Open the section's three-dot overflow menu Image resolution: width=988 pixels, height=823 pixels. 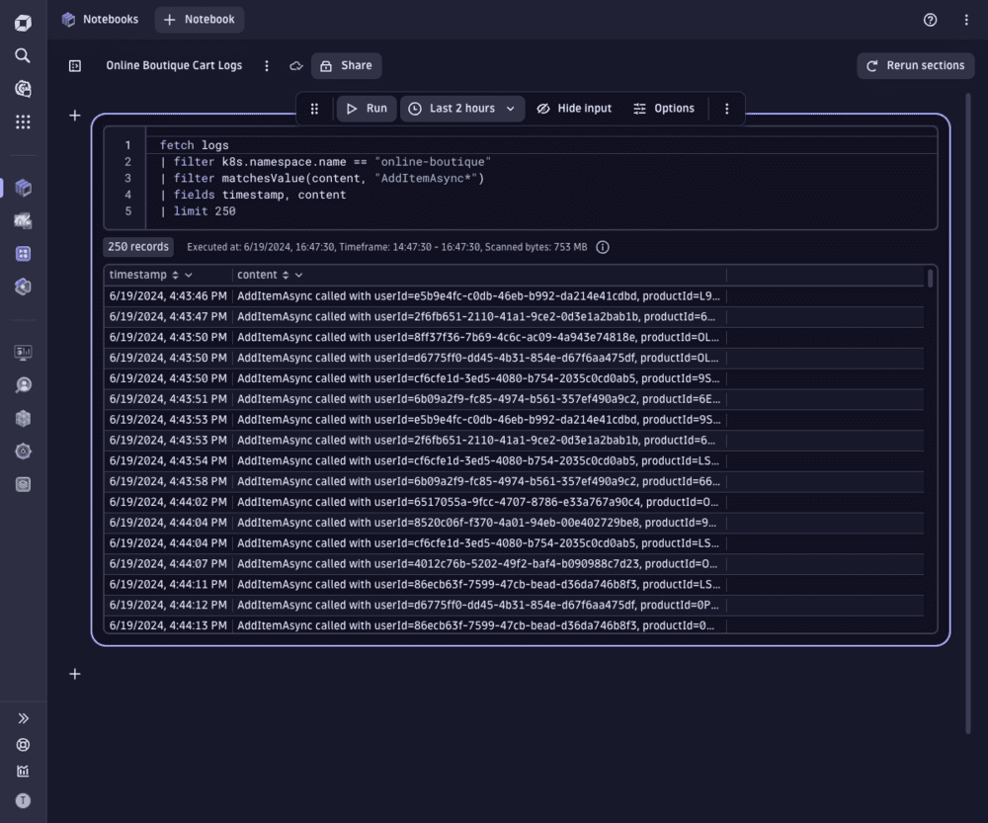click(x=727, y=109)
